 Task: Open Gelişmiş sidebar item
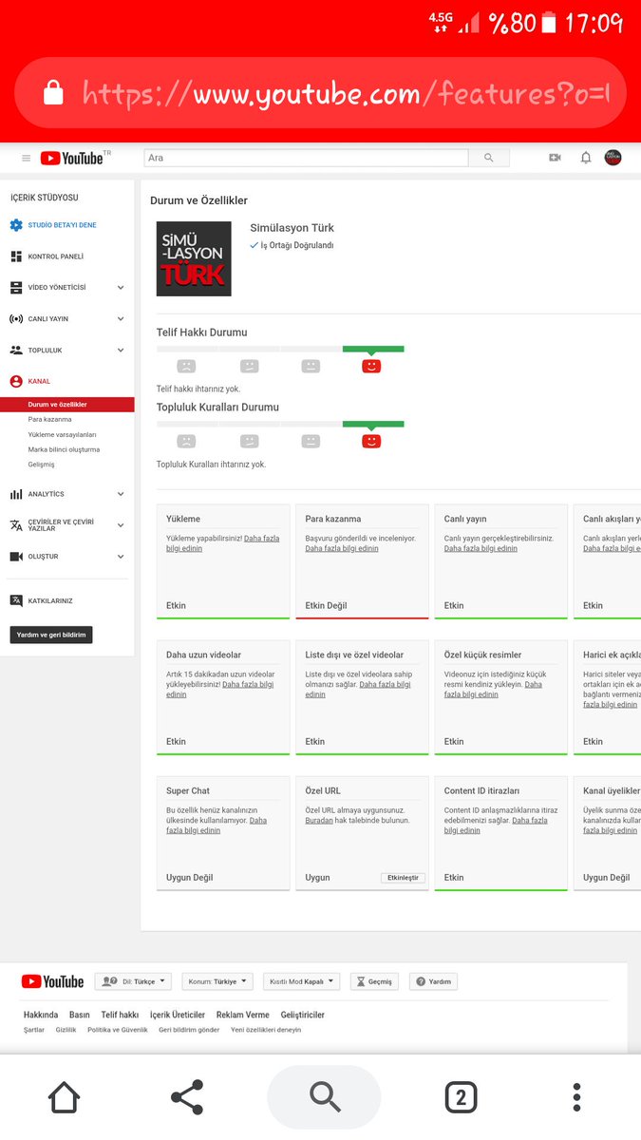(x=41, y=465)
